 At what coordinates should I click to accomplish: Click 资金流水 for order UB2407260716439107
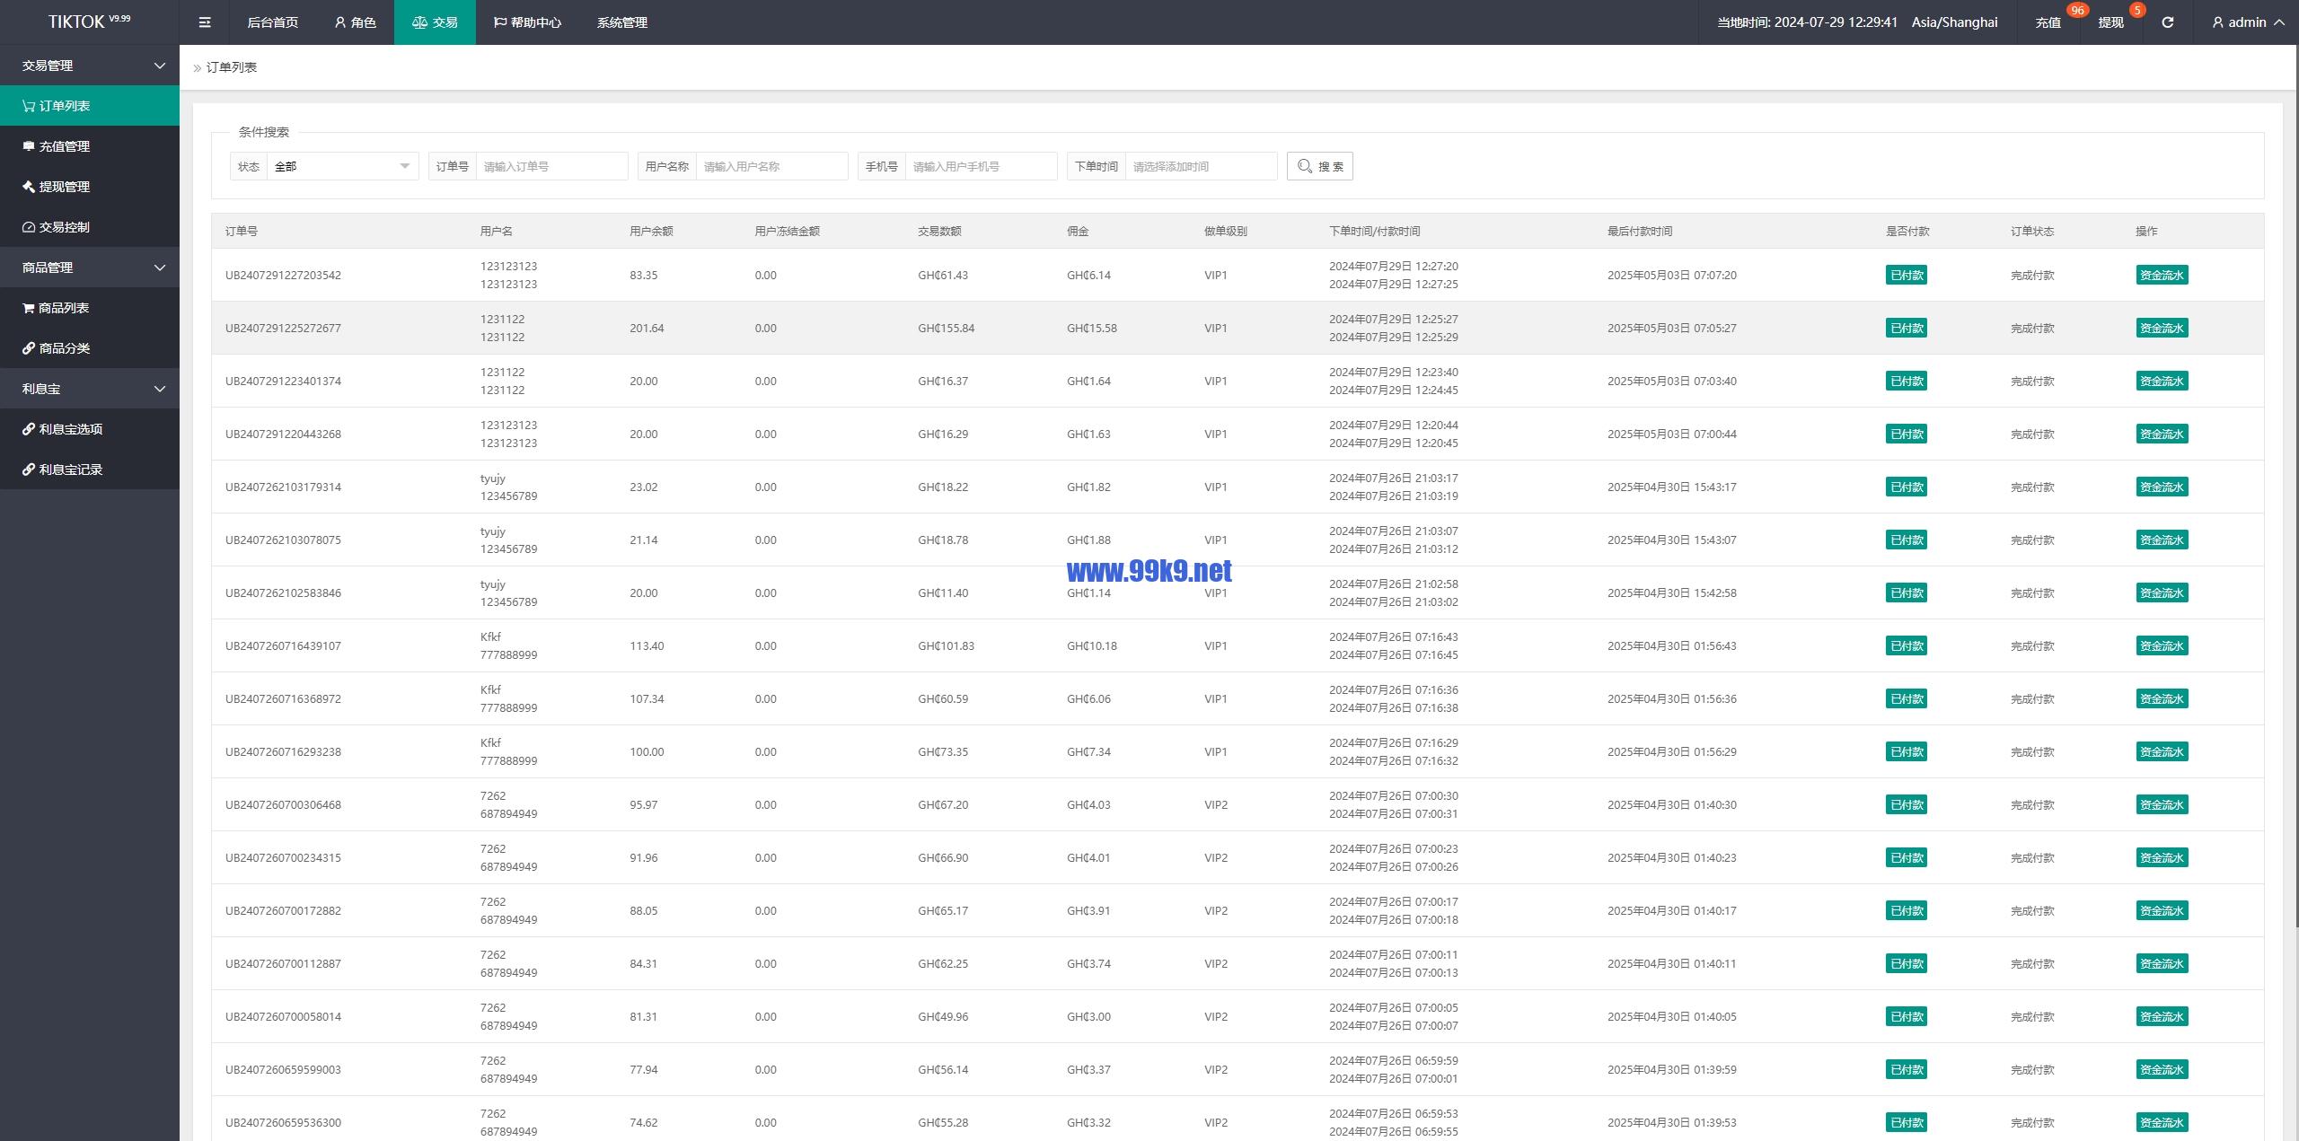[x=2162, y=646]
